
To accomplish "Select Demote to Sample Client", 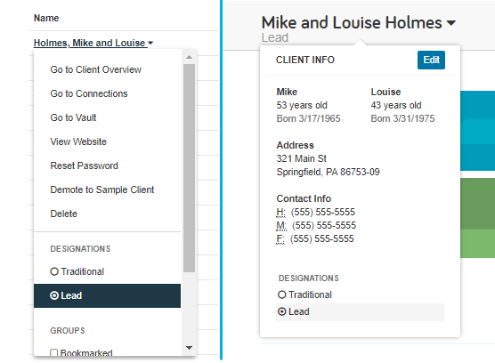I will 102,190.
